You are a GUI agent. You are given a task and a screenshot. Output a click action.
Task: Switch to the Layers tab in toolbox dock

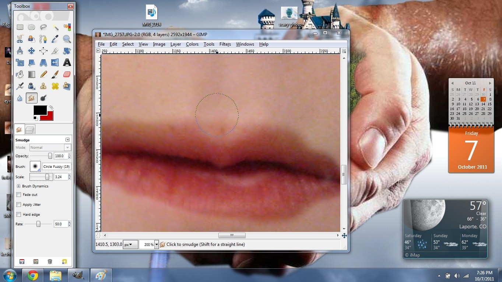pyautogui.click(x=30, y=129)
